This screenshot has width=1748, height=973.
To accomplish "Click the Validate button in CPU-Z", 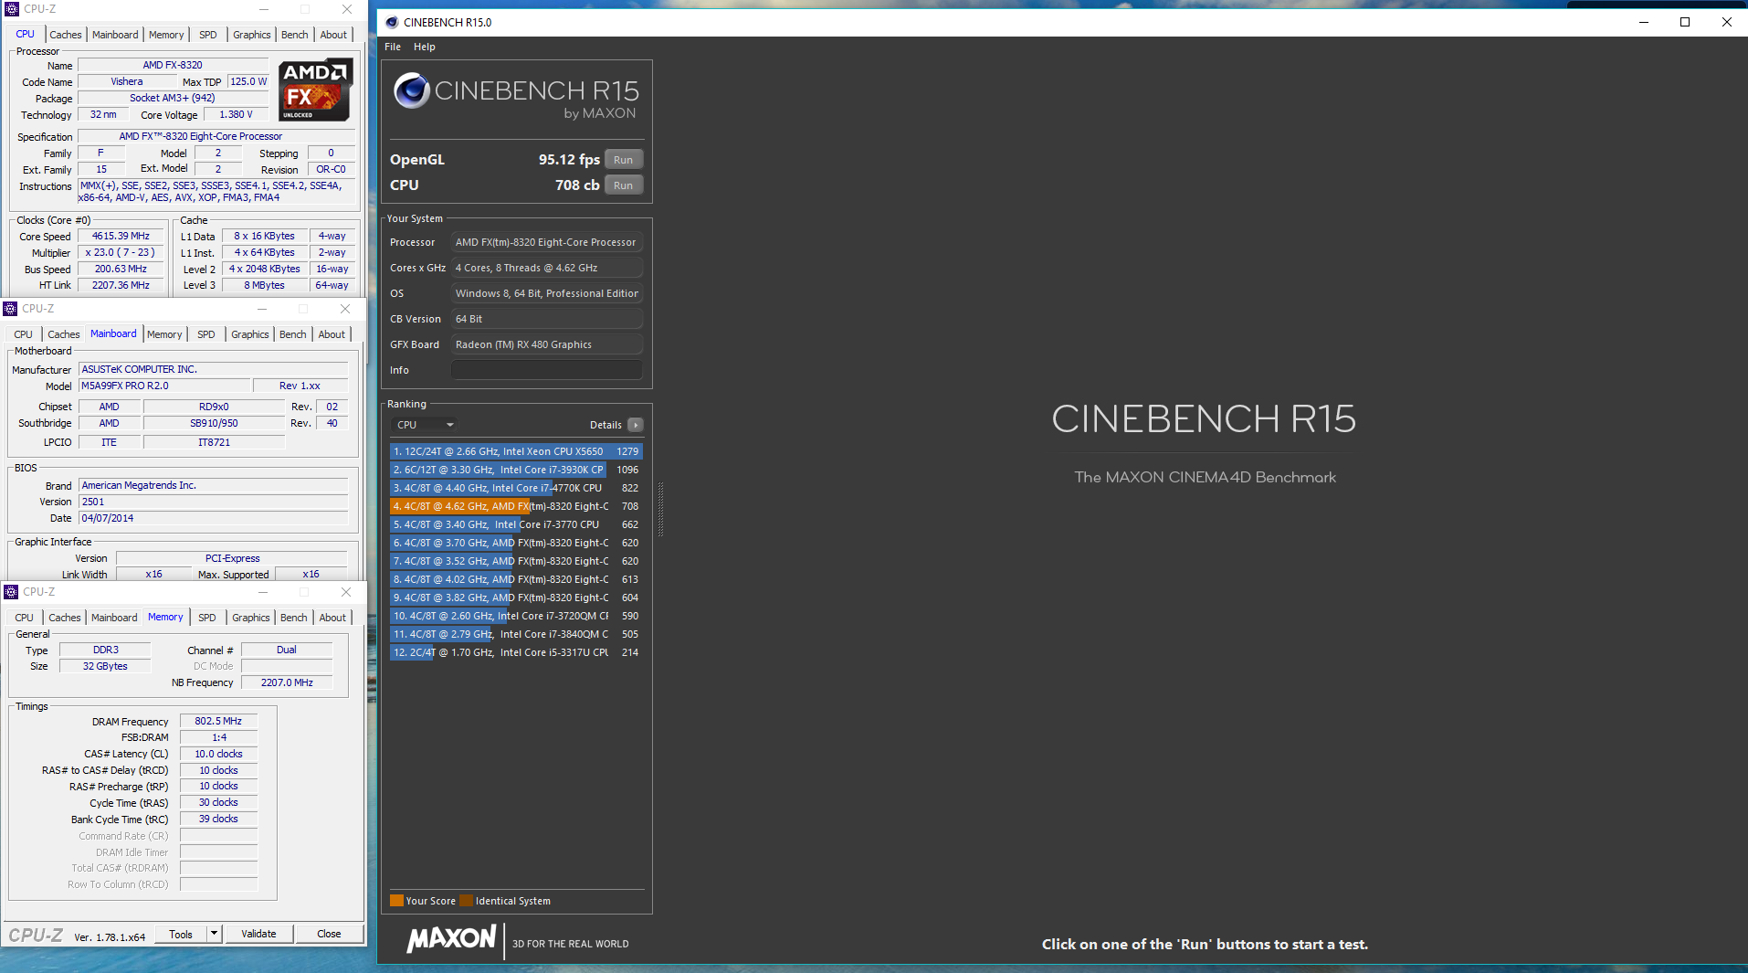I will [x=258, y=934].
